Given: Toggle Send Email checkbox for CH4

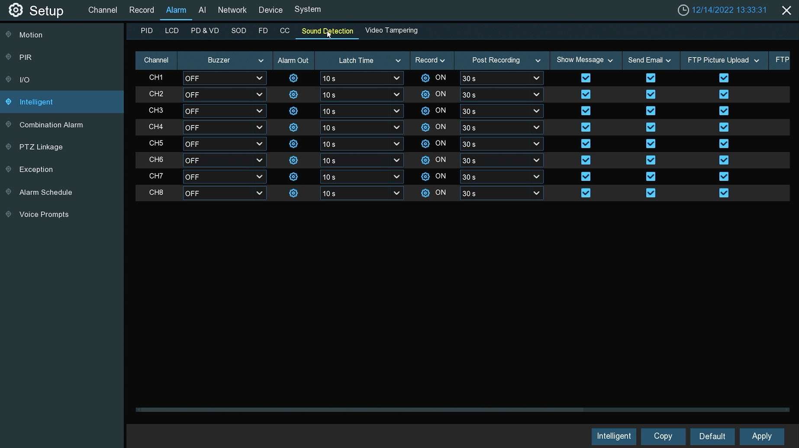Looking at the screenshot, I should 650,128.
